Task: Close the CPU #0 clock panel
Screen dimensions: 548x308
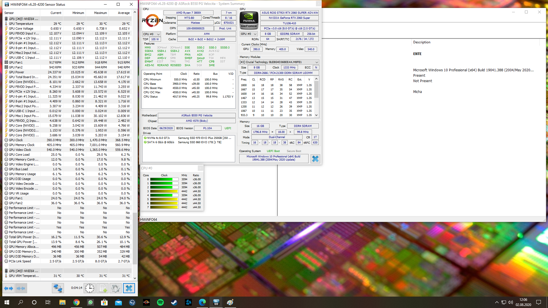Action: coord(200,168)
